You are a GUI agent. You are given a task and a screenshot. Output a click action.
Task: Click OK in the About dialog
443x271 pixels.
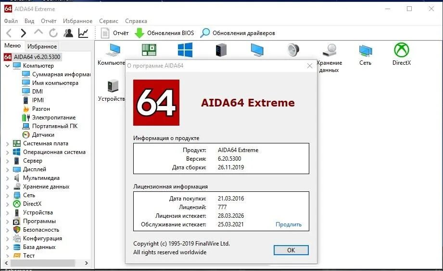(x=291, y=250)
